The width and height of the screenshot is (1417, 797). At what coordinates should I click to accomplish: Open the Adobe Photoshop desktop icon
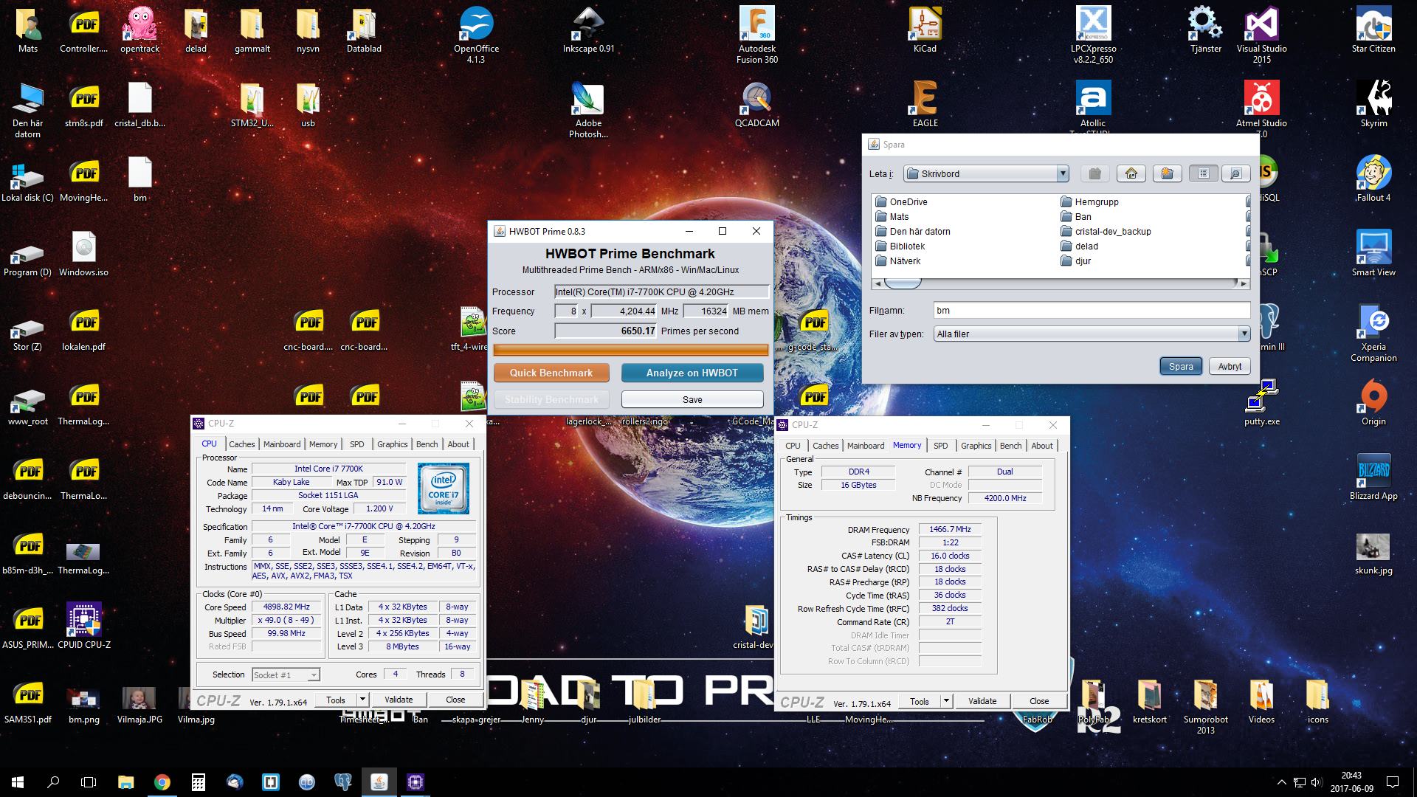[x=588, y=109]
